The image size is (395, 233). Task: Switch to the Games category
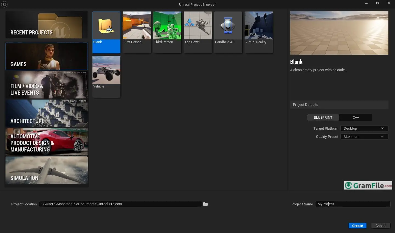[47, 56]
